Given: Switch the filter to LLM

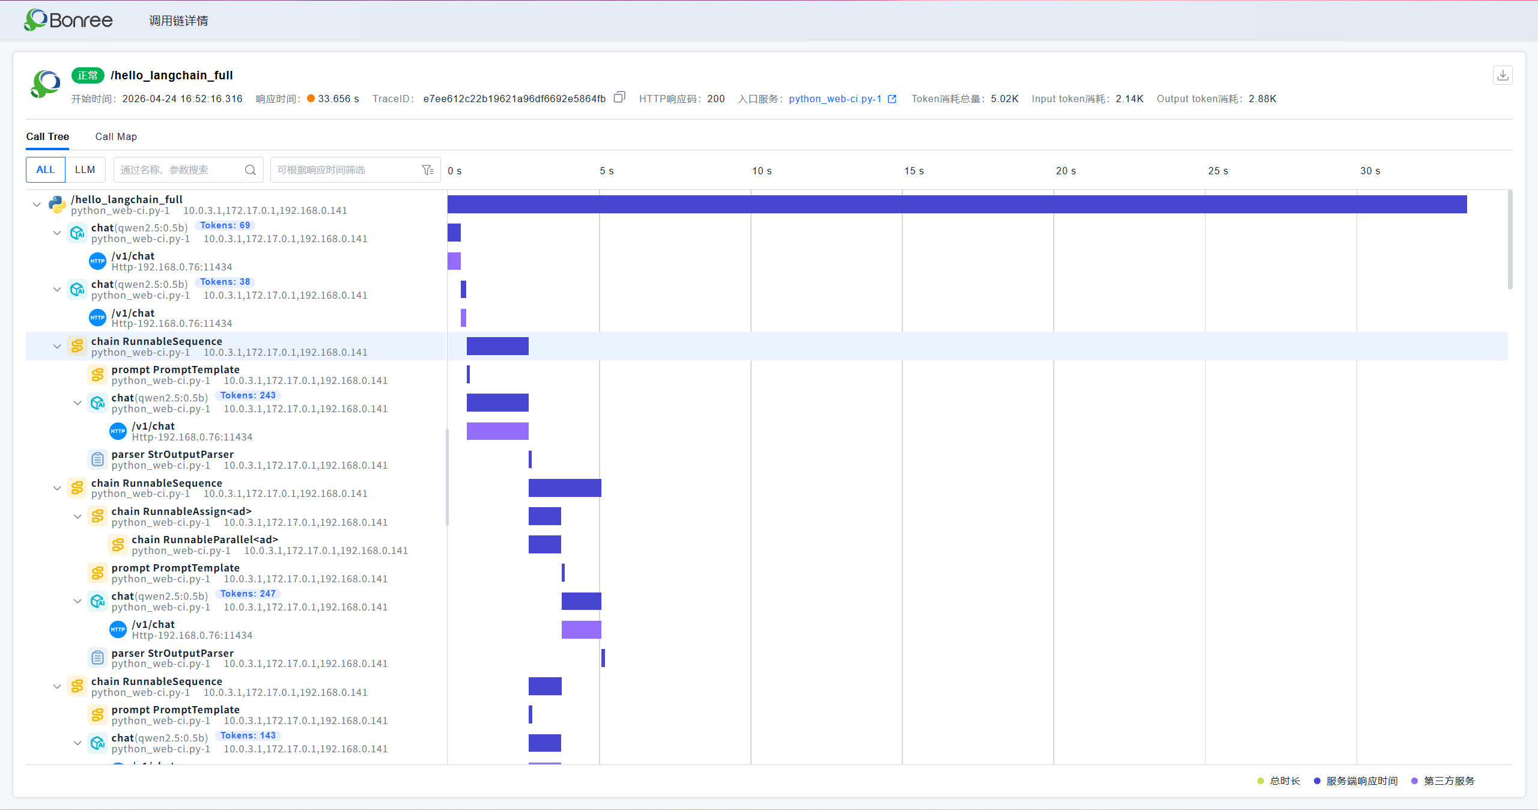Looking at the screenshot, I should pos(85,170).
